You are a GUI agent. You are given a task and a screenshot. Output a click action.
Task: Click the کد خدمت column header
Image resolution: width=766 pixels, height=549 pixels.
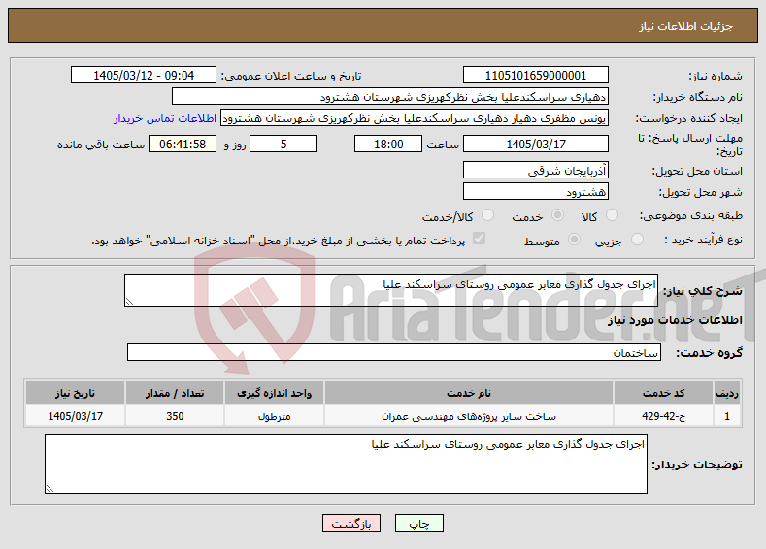tap(663, 393)
